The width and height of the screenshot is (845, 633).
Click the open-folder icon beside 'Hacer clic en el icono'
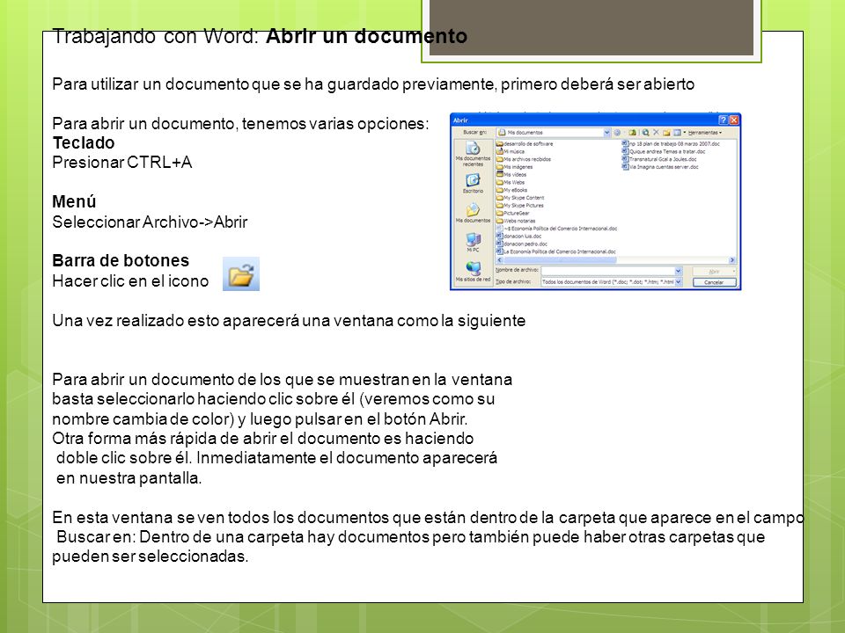(x=241, y=274)
